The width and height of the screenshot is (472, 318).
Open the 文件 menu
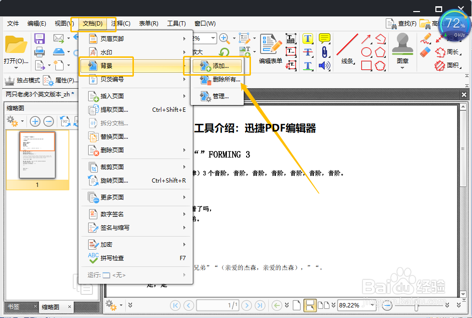click(13, 24)
